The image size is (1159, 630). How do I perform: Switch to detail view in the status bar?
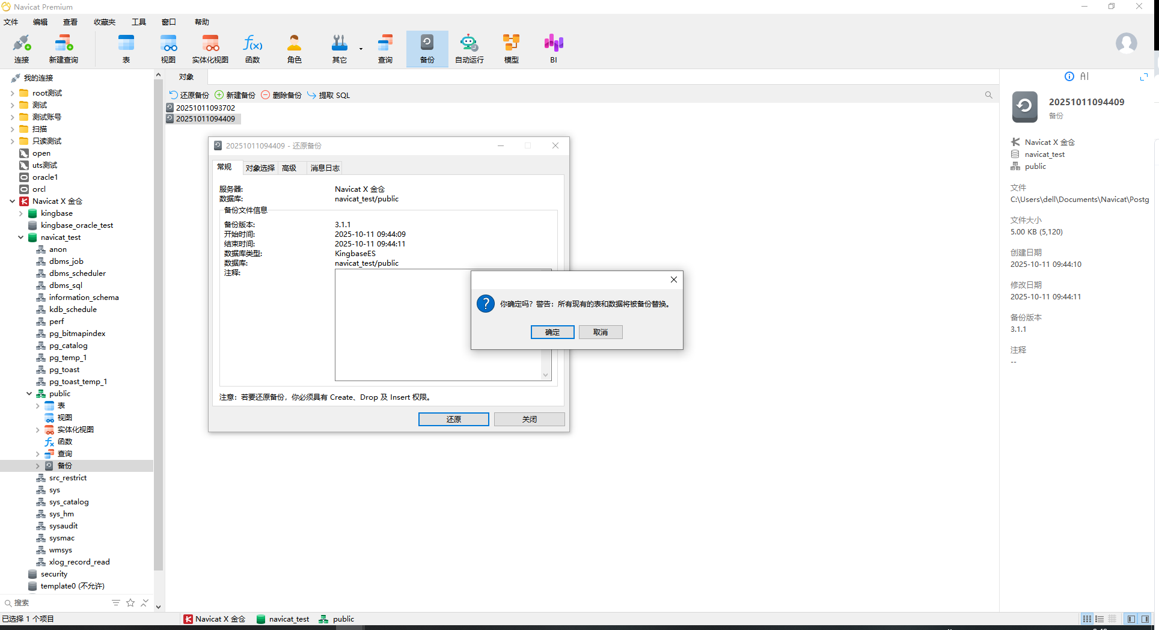click(1099, 619)
